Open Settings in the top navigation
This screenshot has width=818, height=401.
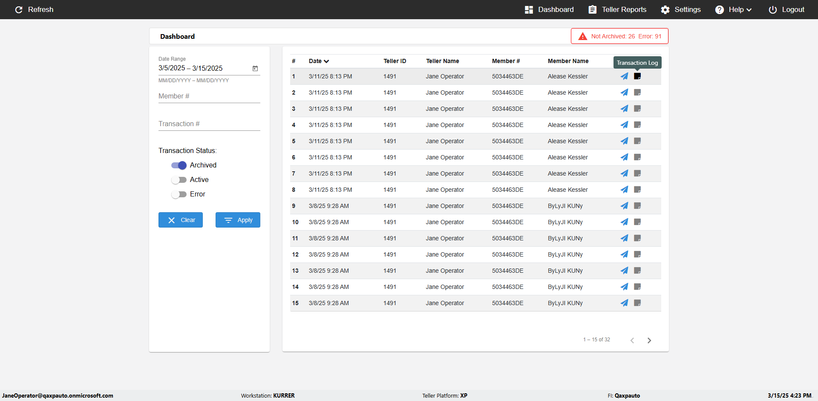click(681, 9)
